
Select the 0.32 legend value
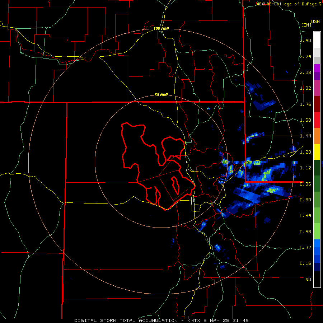(305, 248)
